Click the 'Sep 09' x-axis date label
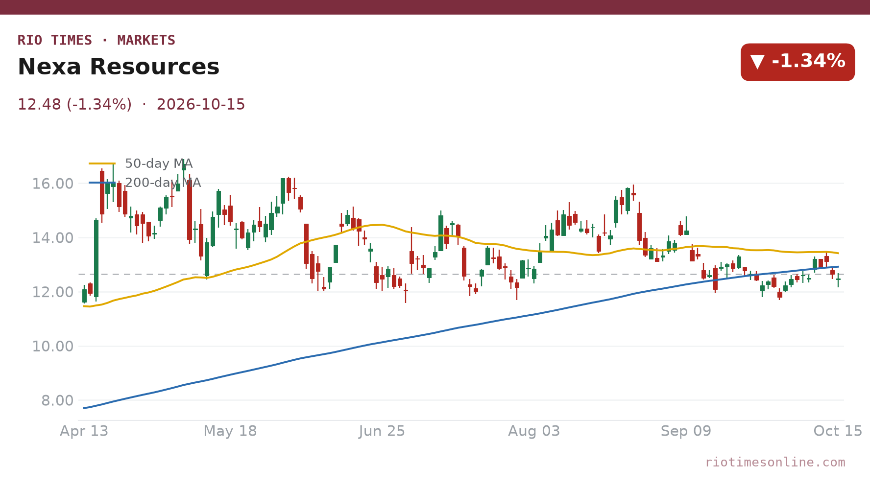This screenshot has height=489, width=870. pos(686,431)
